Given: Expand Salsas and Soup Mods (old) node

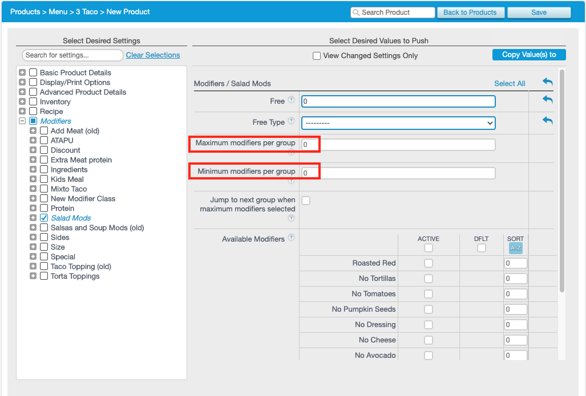Looking at the screenshot, I should 33,228.
